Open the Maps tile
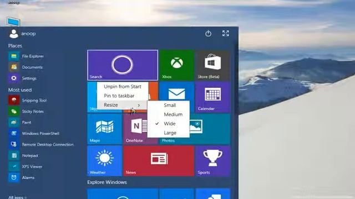 tap(105, 129)
